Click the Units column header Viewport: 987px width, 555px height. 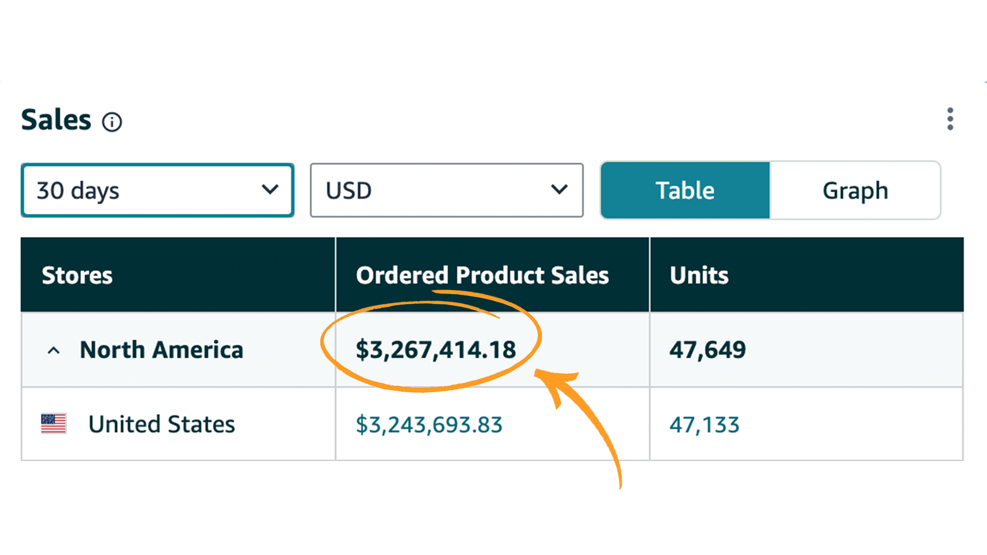pyautogui.click(x=699, y=275)
